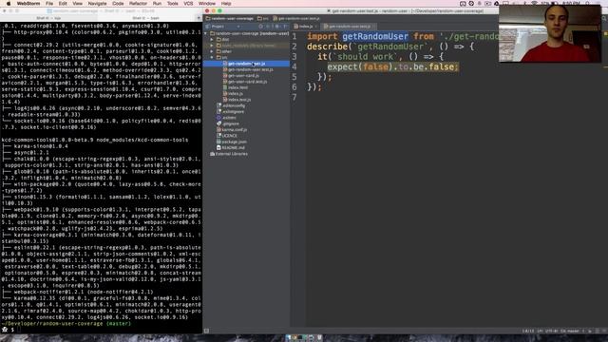Collapse the random-user-coverage root folder
The image size is (608, 342).
[x=206, y=33]
